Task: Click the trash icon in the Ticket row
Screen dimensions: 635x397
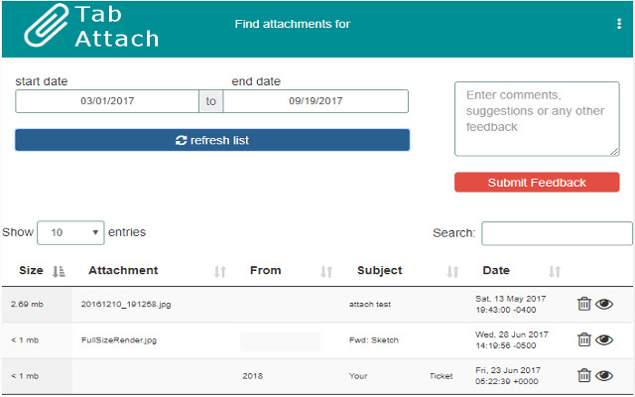Action: pyautogui.click(x=584, y=375)
